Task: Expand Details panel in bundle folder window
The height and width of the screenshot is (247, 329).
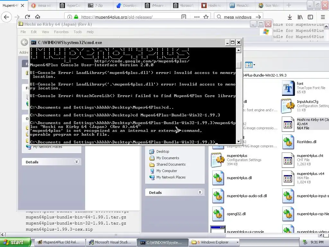Action: pos(200,192)
